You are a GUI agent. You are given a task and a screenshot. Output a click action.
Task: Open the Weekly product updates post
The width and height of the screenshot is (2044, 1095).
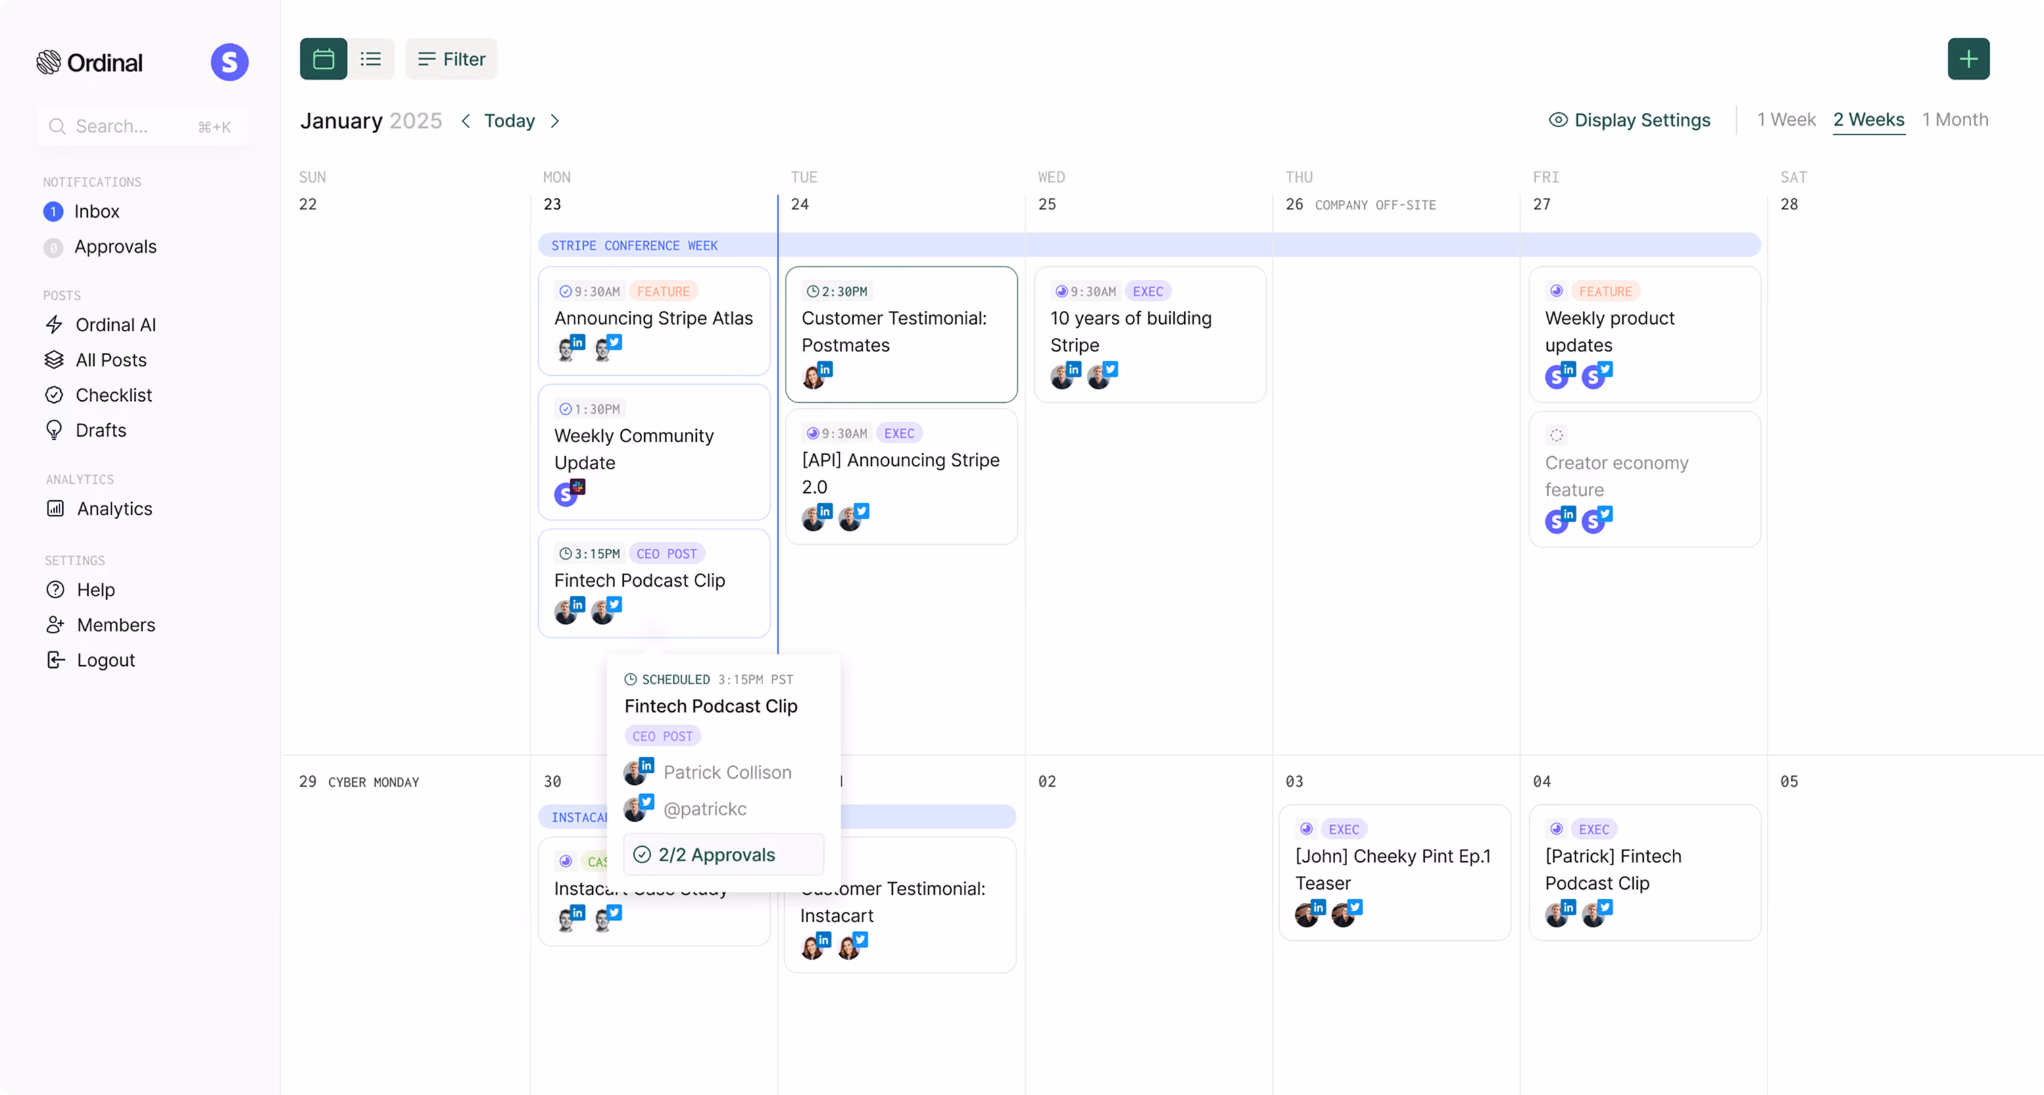tap(1645, 334)
